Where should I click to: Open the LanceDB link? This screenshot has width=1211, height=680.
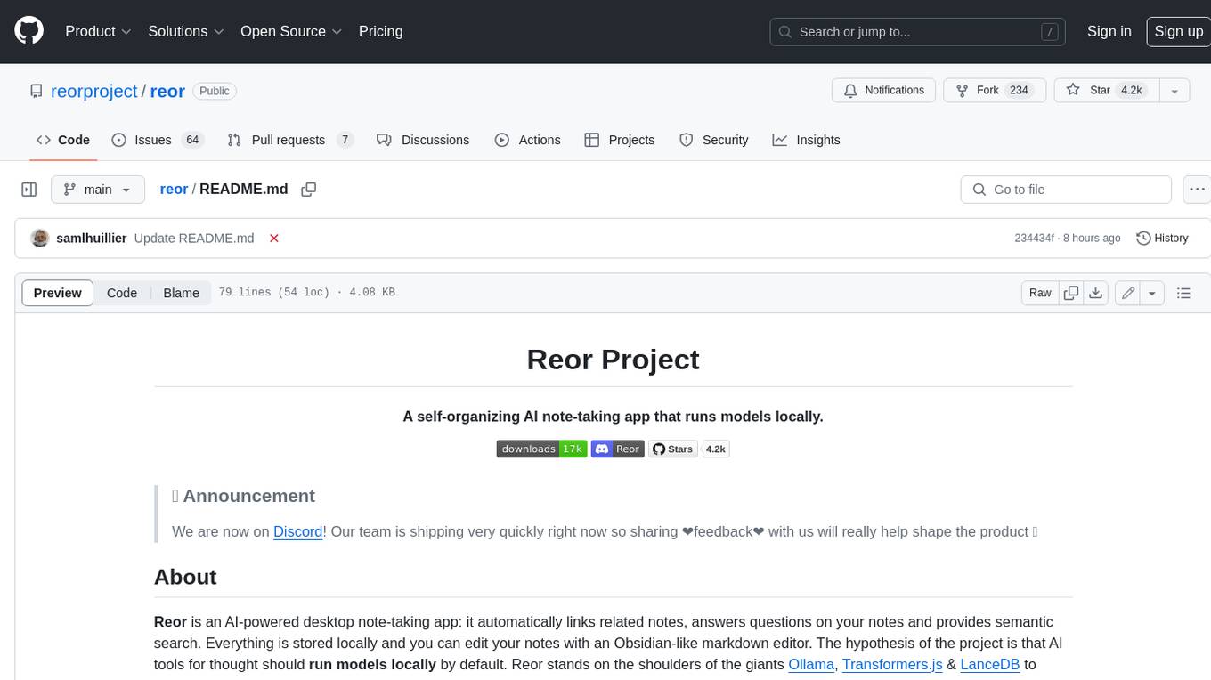tap(990, 664)
